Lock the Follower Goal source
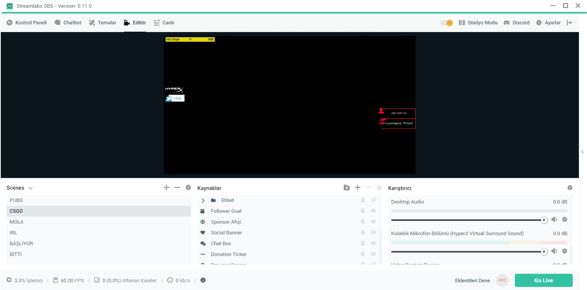This screenshot has width=587, height=290. [x=363, y=211]
